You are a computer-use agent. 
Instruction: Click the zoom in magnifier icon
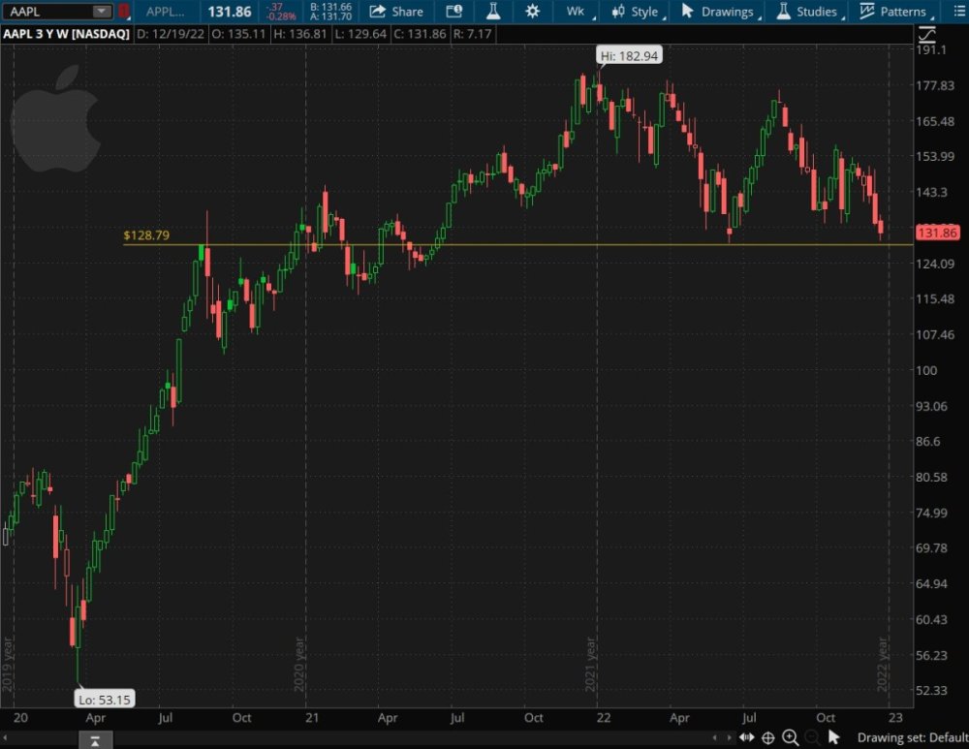point(790,737)
